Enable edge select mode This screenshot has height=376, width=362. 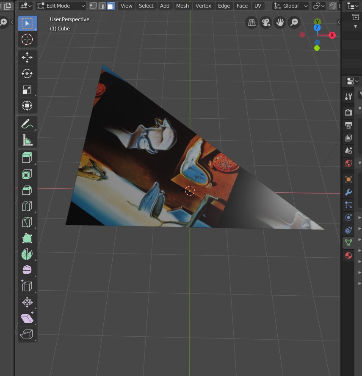(102, 6)
